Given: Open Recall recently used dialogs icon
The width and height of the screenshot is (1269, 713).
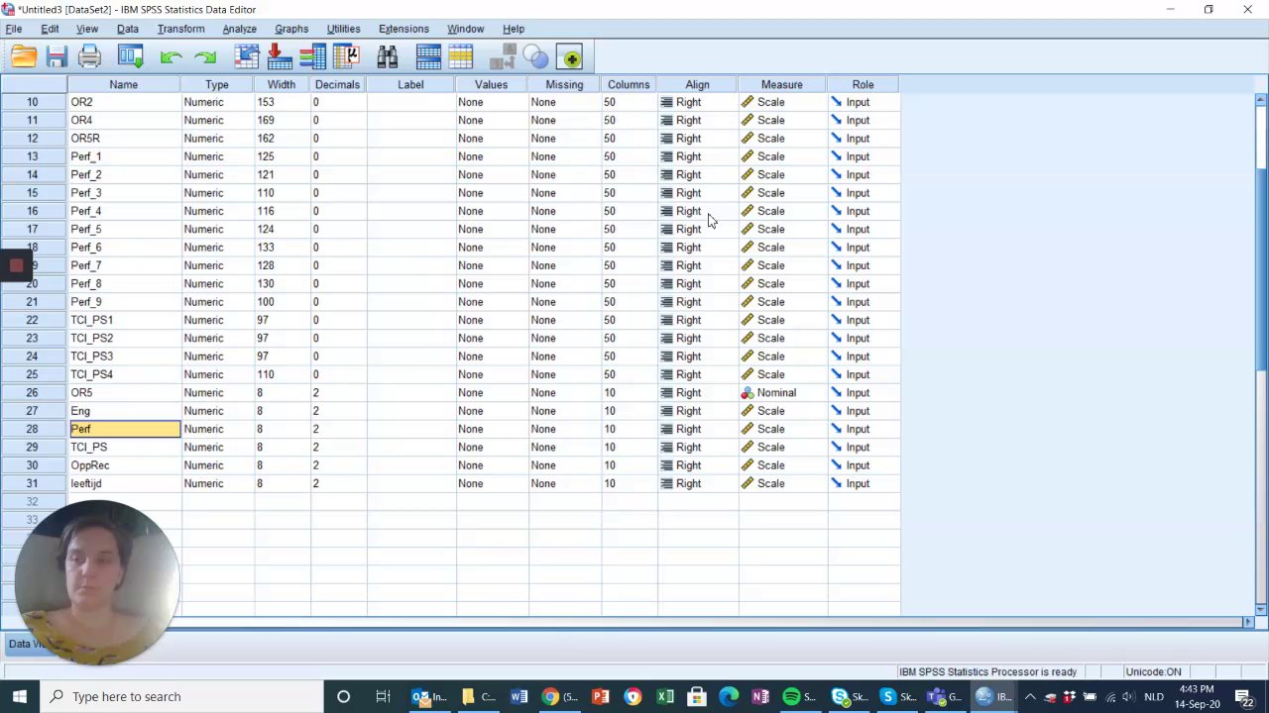Looking at the screenshot, I should [x=131, y=57].
